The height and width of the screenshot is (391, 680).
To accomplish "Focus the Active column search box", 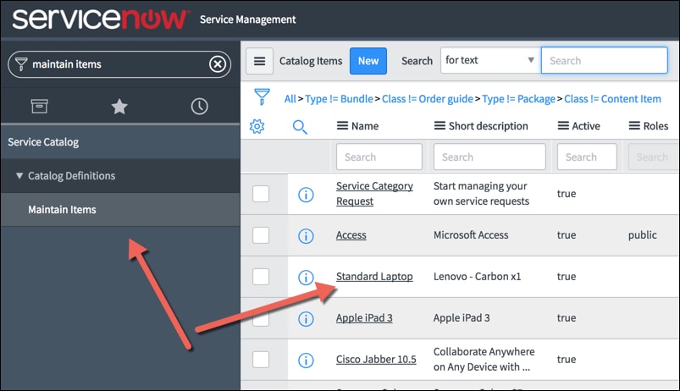I will coord(587,157).
